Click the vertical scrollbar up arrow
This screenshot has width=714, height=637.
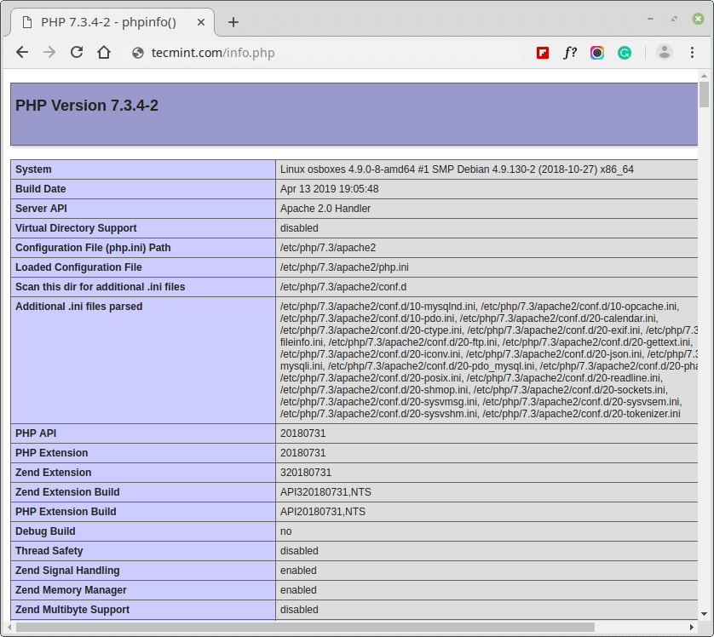point(705,76)
